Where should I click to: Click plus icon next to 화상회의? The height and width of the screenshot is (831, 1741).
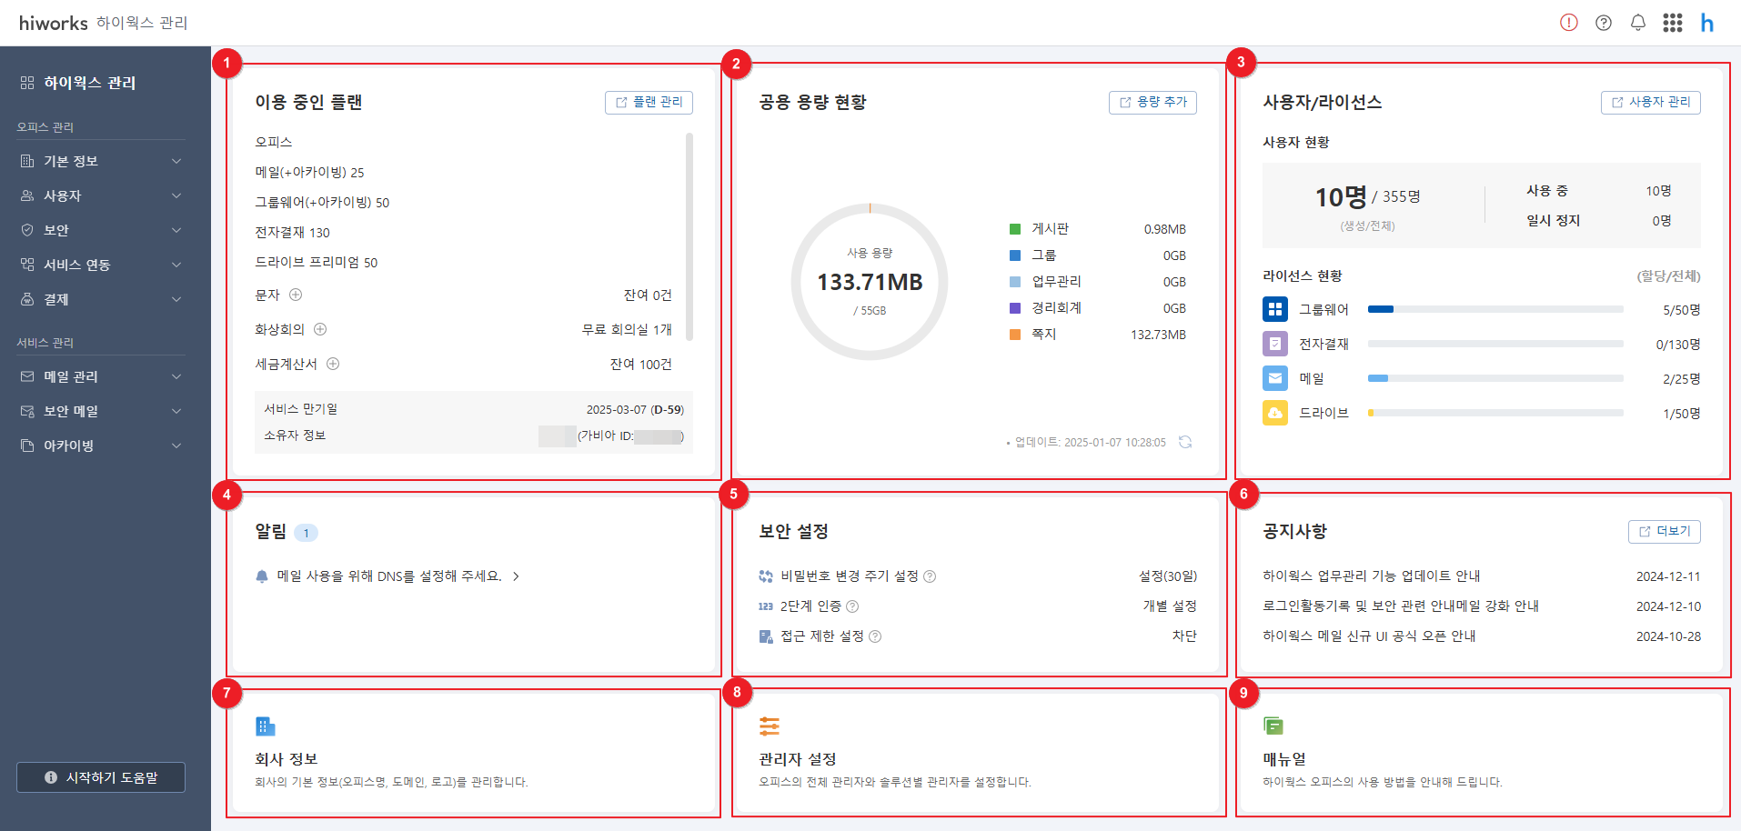[320, 329]
